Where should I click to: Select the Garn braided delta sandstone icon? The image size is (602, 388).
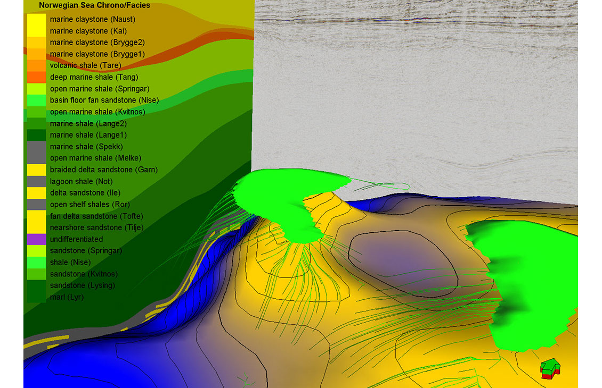36,170
